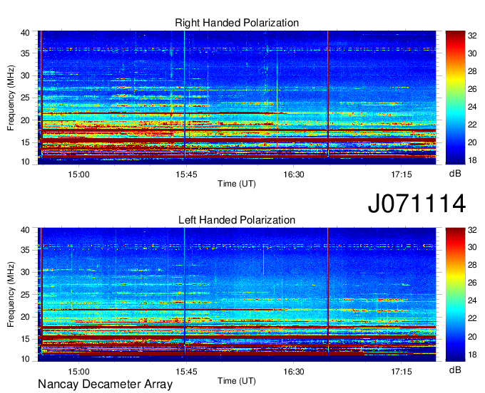
Task: Click the 15:00 tick under left-handed plot
Action: pos(78,372)
